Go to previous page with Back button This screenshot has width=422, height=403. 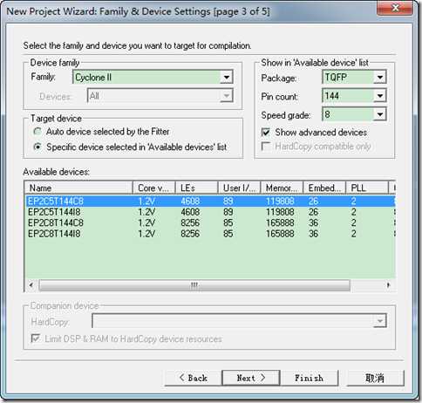(194, 378)
